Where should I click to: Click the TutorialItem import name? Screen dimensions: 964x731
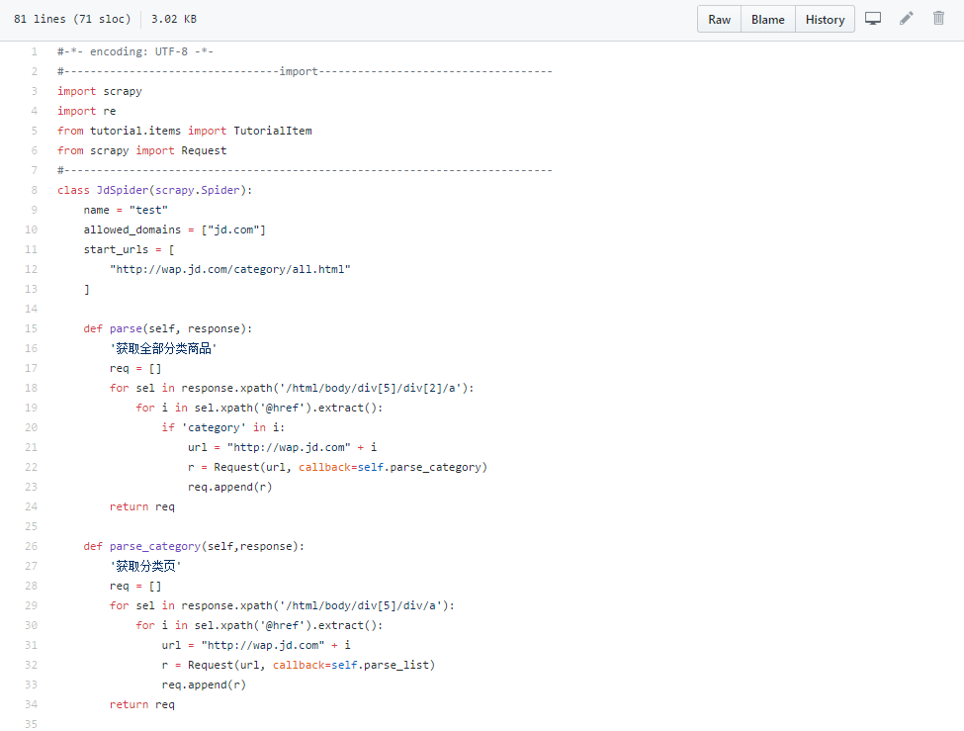273,131
